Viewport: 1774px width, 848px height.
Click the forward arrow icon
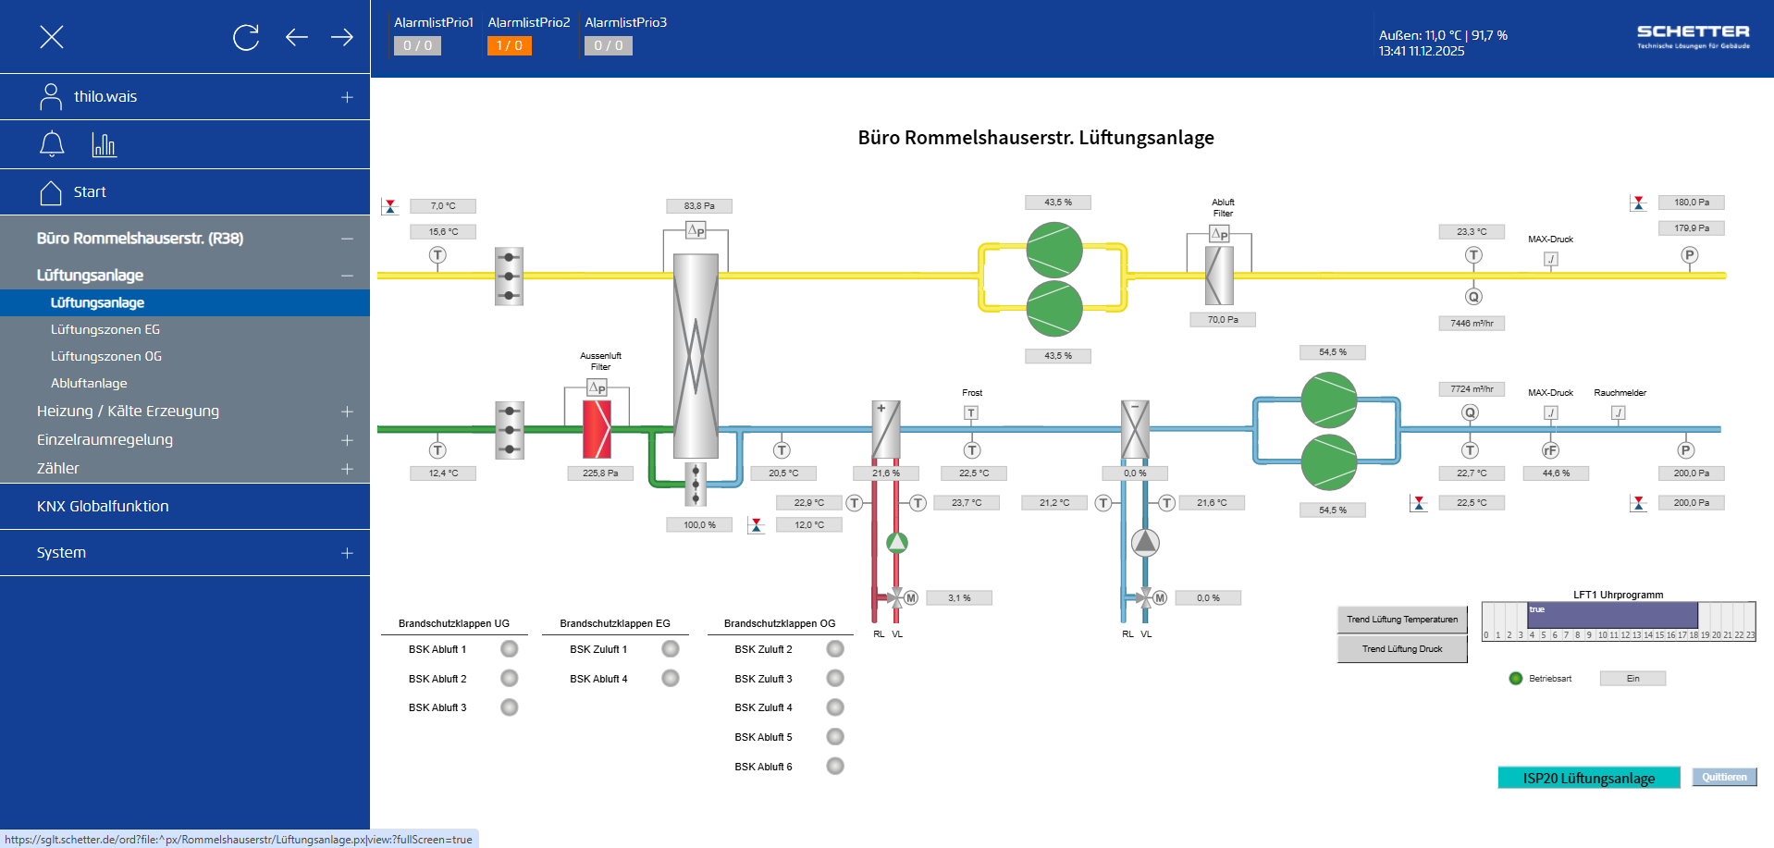(342, 37)
